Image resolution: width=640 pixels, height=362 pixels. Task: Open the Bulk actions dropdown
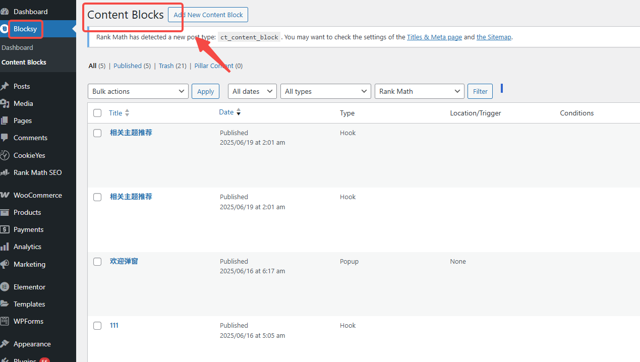(138, 91)
